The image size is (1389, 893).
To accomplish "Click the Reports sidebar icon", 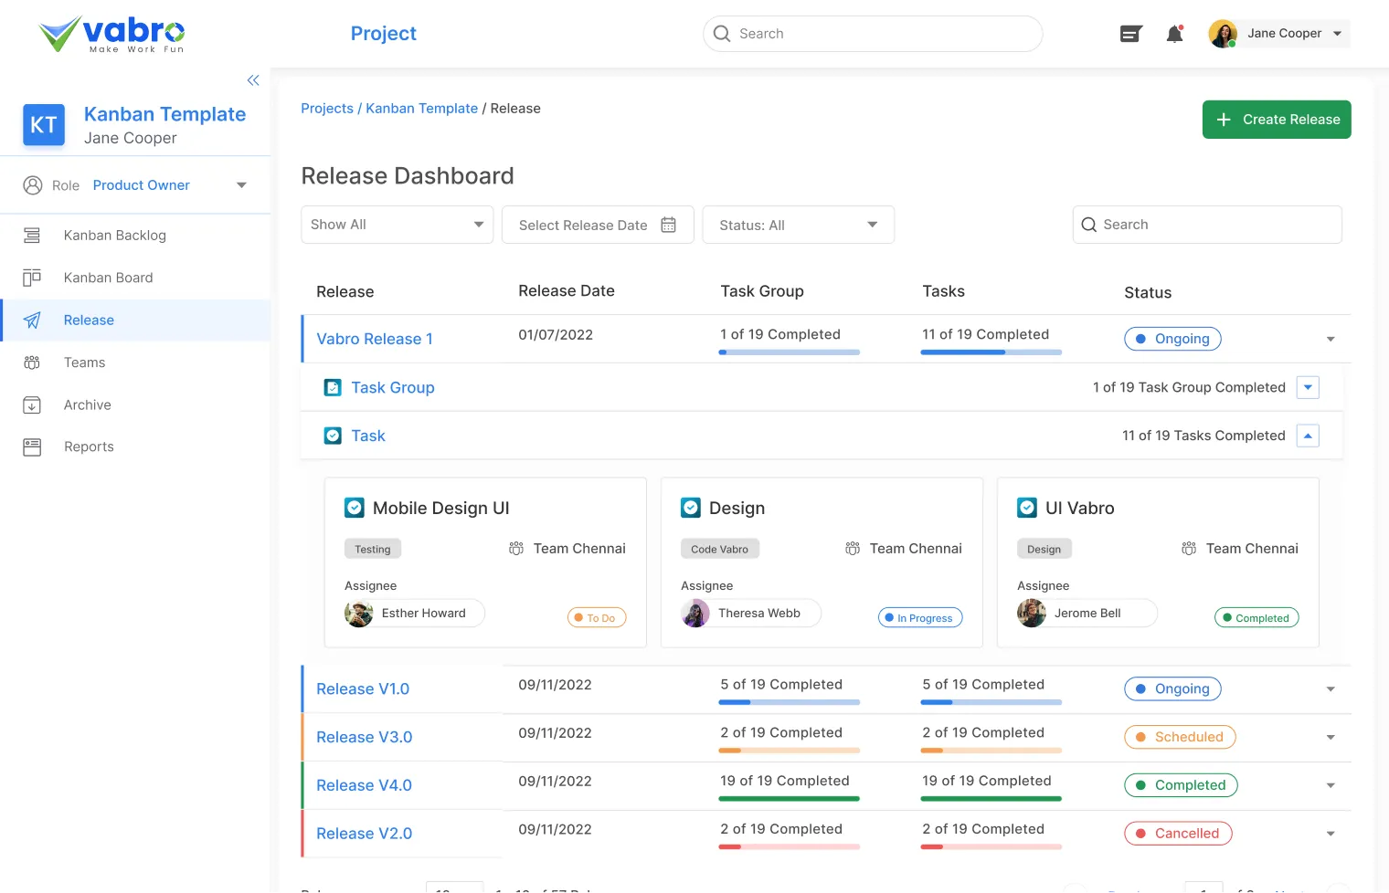I will tap(32, 447).
